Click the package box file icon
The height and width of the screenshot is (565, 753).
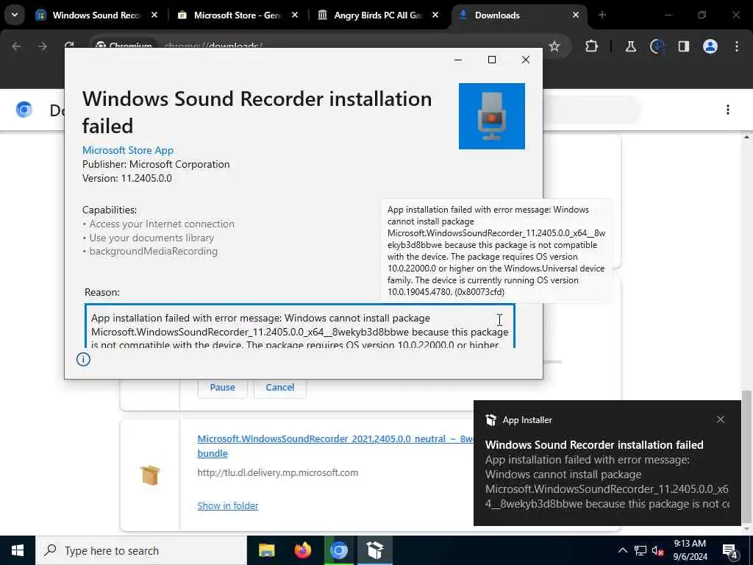[150, 476]
